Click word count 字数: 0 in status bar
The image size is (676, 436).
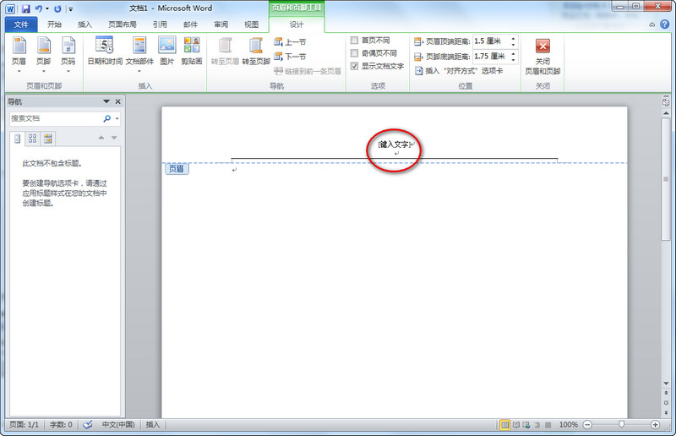61,425
